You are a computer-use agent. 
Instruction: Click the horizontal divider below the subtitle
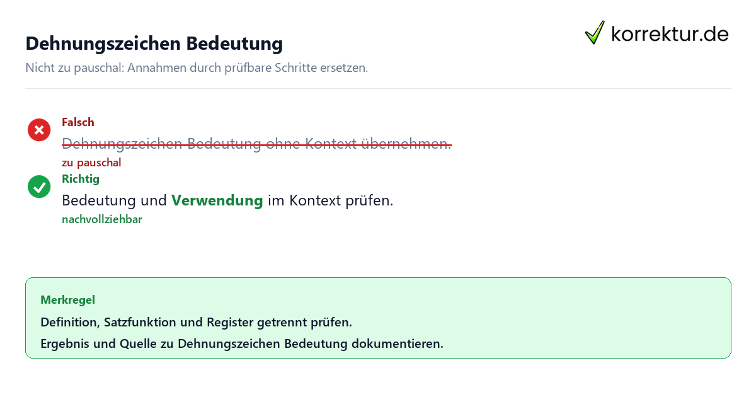click(x=378, y=88)
